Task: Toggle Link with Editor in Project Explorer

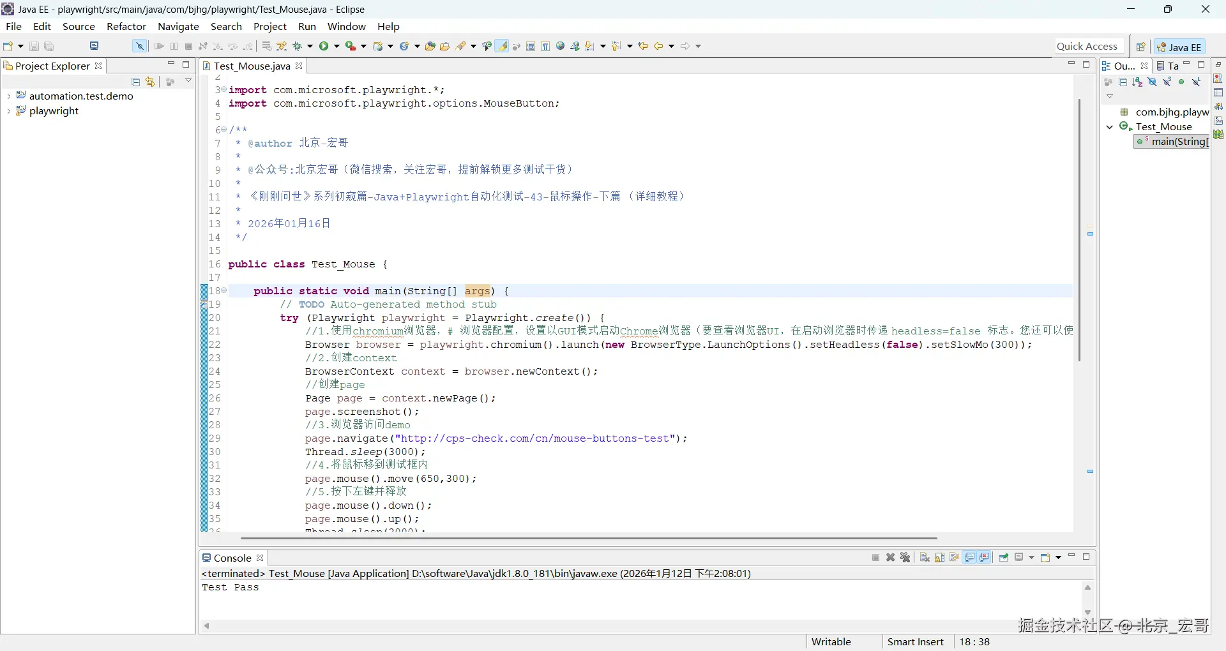Action: coord(150,82)
